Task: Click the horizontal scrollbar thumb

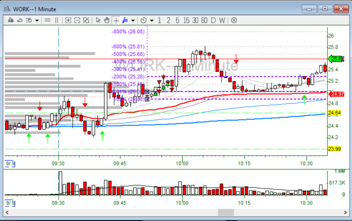Action: click(226, 213)
